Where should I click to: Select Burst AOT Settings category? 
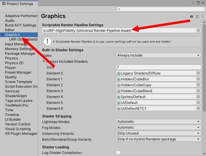pyautogui.click(x=21, y=25)
